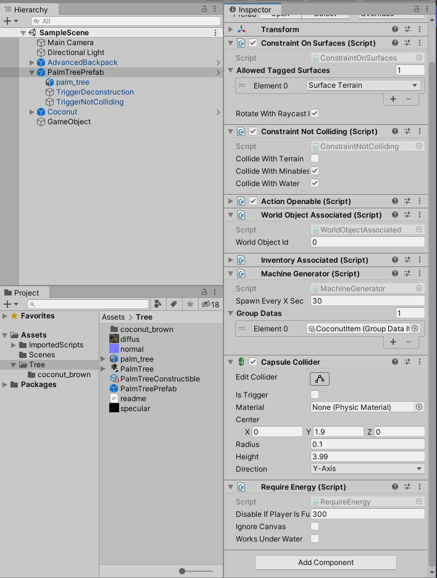Viewport: 437px width, 578px height.
Task: Collapse Capsule Collider component
Action: (230, 362)
